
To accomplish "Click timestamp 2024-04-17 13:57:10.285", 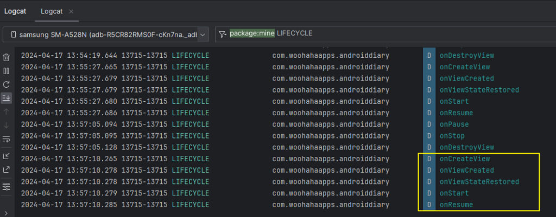I will tap(69, 205).
